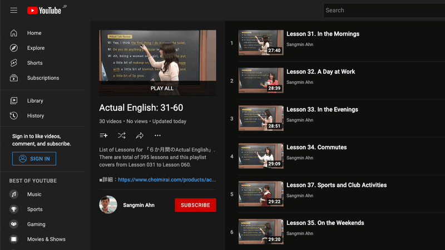The height and width of the screenshot is (250, 445).
Task: Click the playlist title Actual English: 31-60
Action: (141, 108)
